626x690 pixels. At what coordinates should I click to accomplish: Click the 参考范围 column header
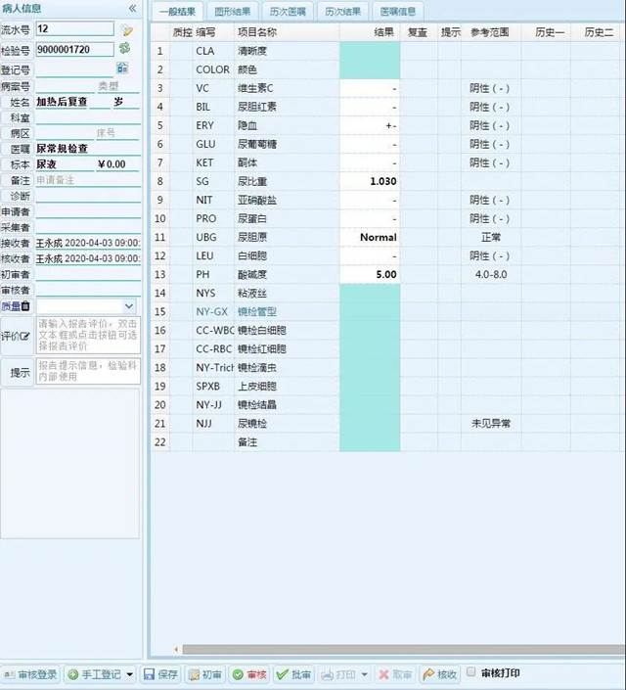coord(491,32)
